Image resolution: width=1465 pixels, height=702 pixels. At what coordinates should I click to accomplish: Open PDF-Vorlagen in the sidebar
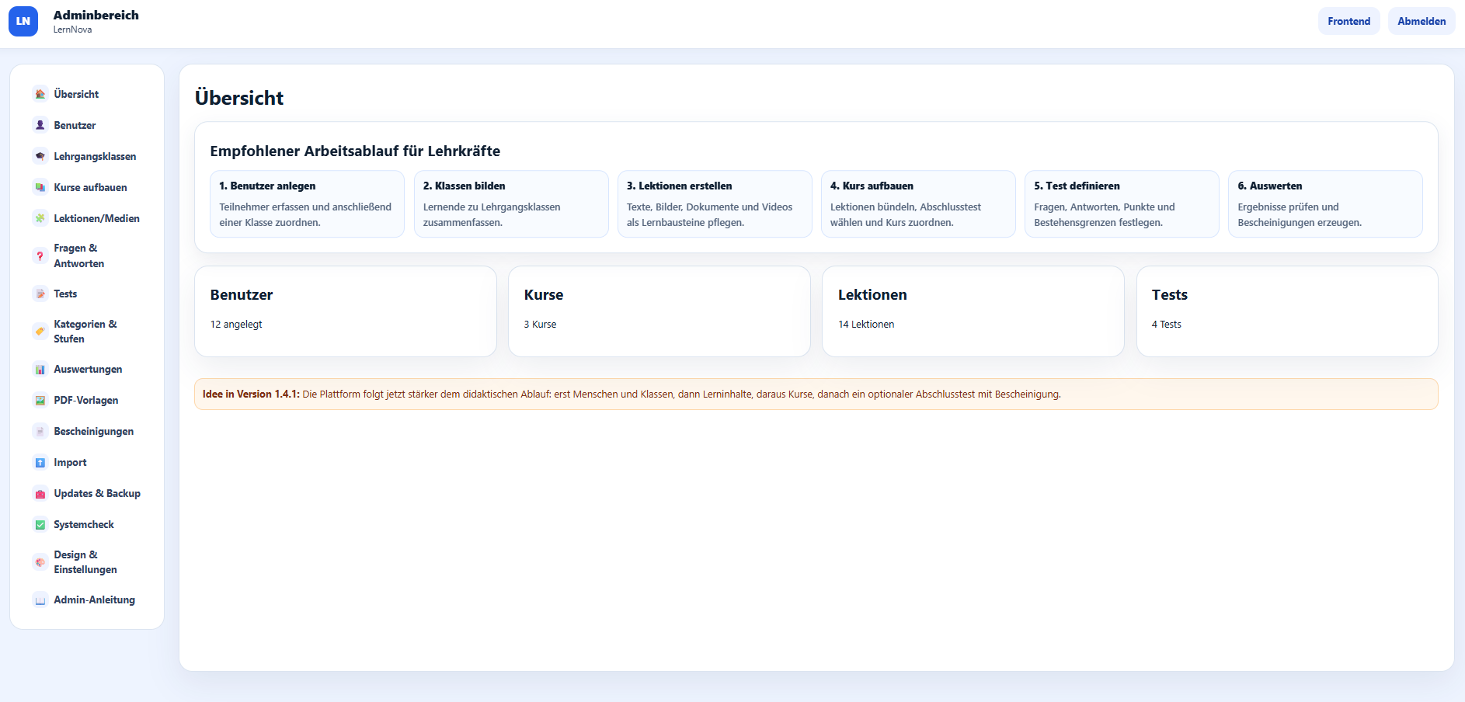pos(87,400)
